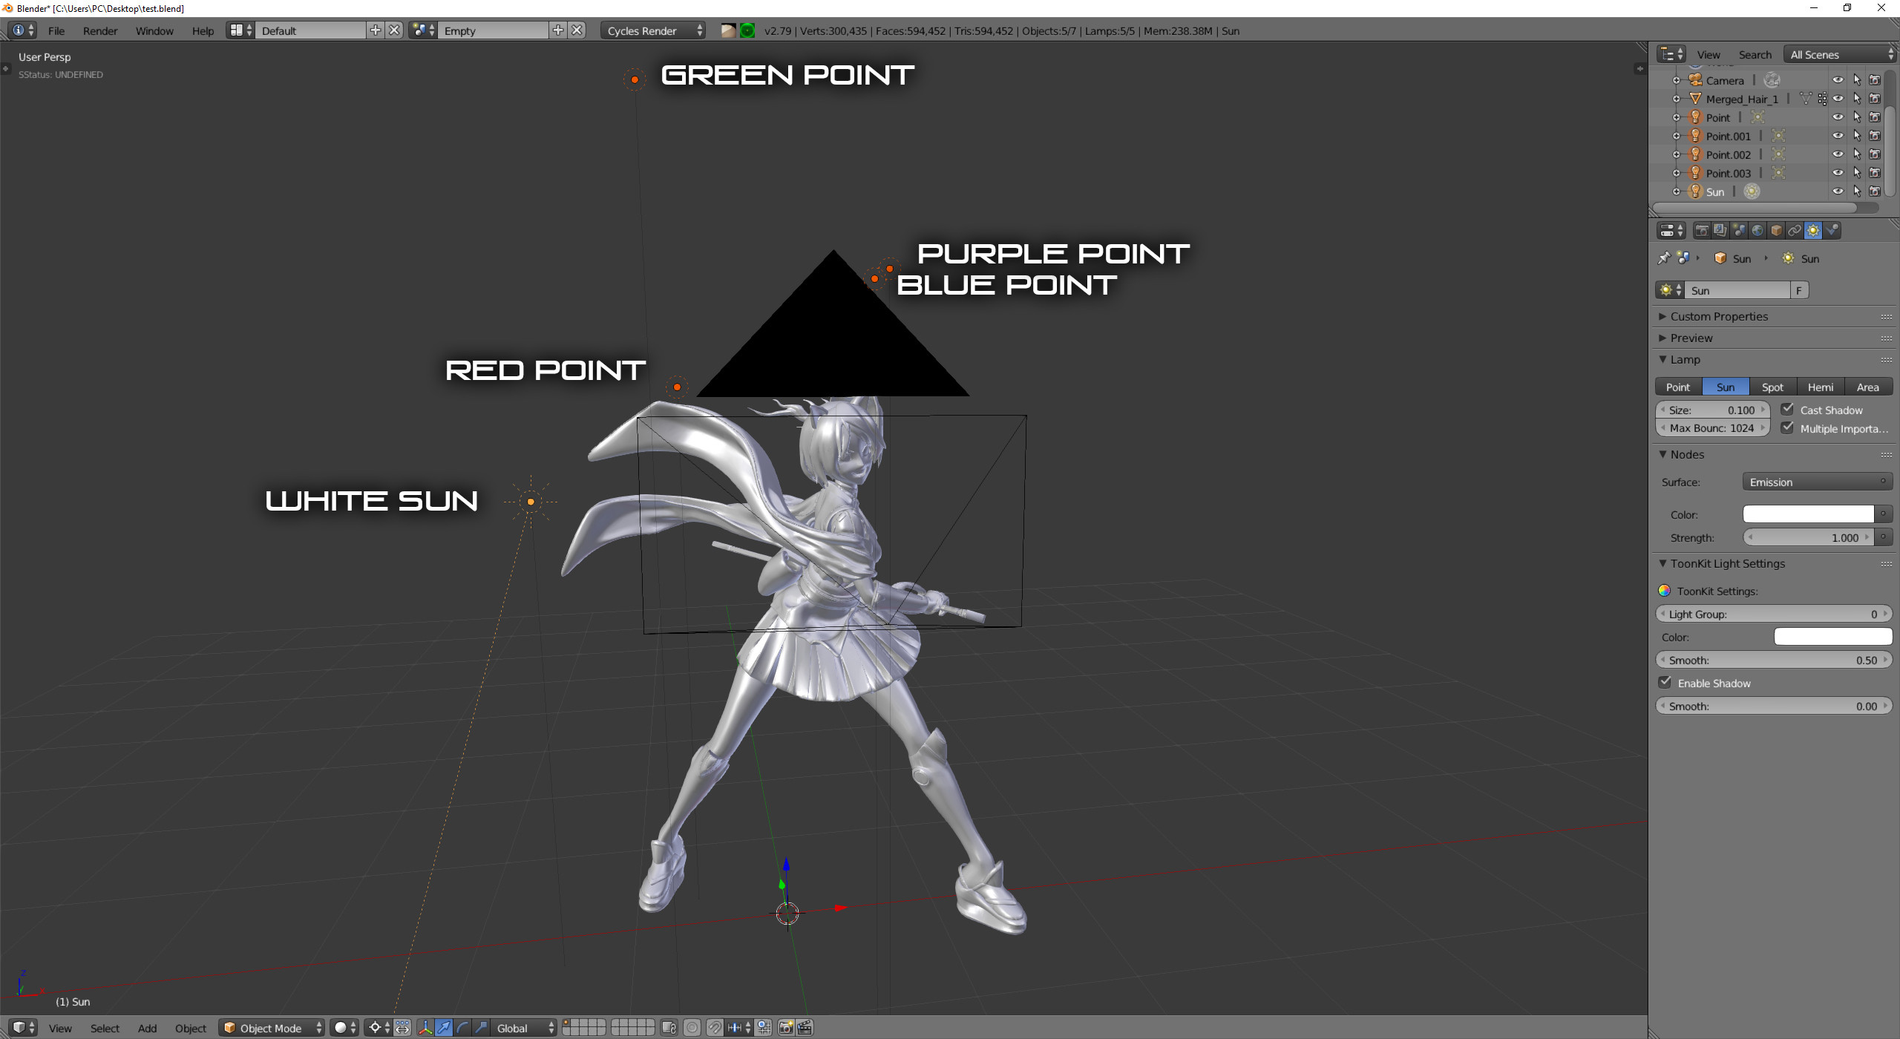Viewport: 1900px width, 1039px height.
Task: Open the Cycles Render engine dropdown
Action: tap(652, 30)
